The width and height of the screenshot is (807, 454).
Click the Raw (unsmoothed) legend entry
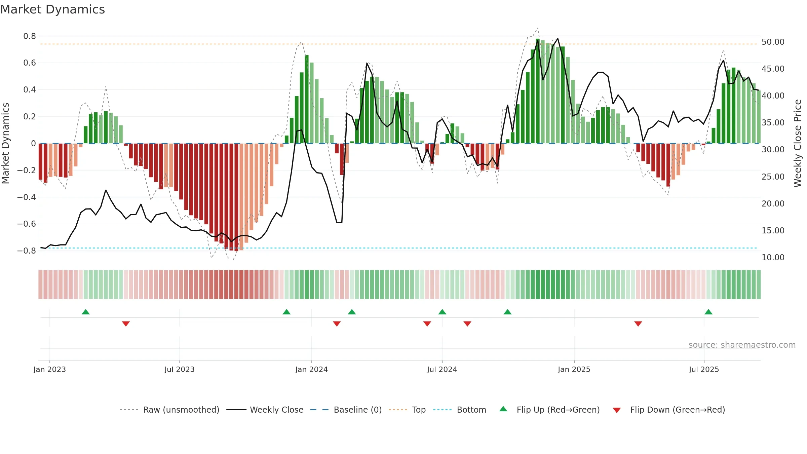tap(169, 410)
